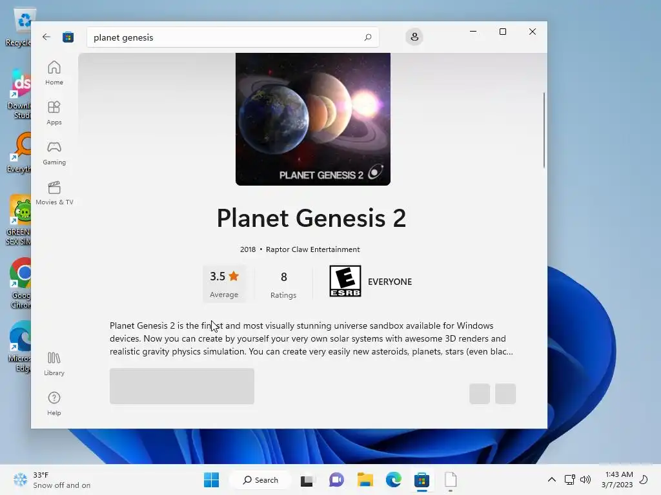
Task: Open the weather widget showing 33°F
Action: point(52,480)
